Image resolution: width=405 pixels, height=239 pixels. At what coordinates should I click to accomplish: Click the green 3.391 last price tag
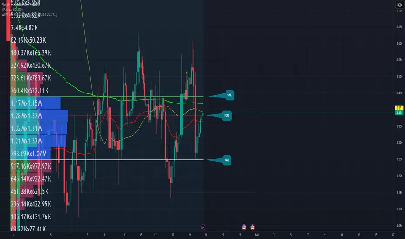pyautogui.click(x=399, y=113)
